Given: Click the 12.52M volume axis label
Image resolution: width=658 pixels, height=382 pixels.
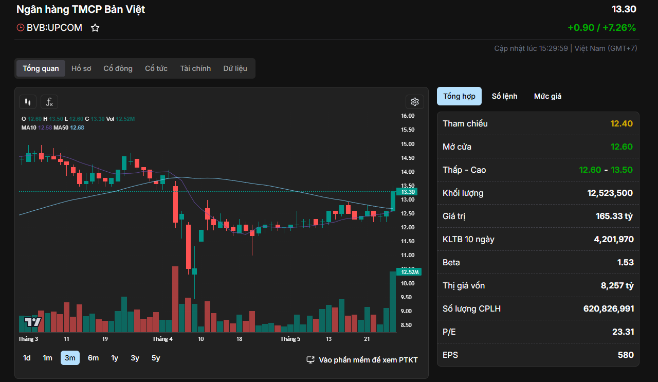Looking at the screenshot, I should coord(409,272).
